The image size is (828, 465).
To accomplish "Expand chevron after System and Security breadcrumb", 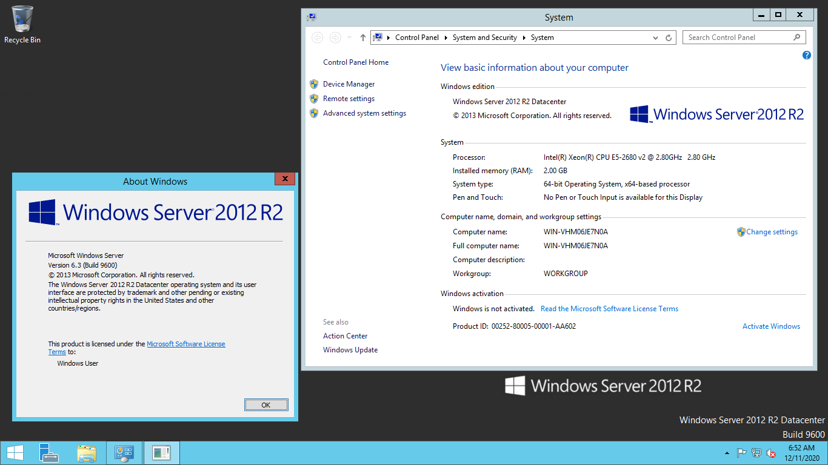I will coord(524,38).
